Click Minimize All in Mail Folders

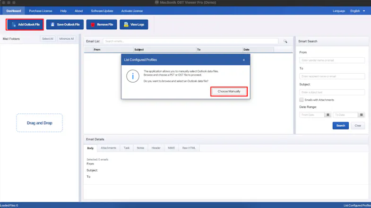click(x=67, y=39)
